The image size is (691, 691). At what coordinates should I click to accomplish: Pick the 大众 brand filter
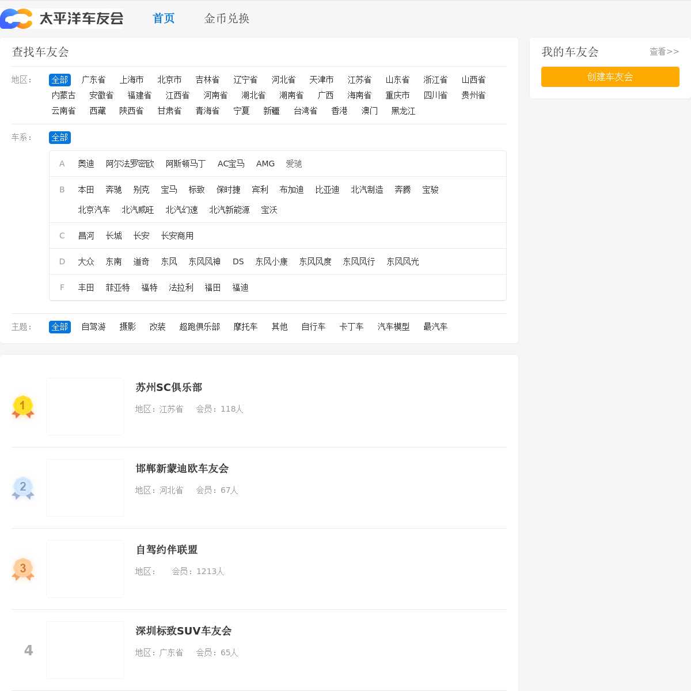[x=86, y=262]
